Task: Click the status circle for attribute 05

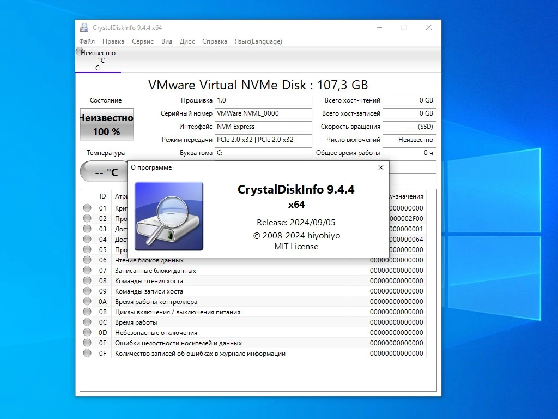Action: [87, 249]
